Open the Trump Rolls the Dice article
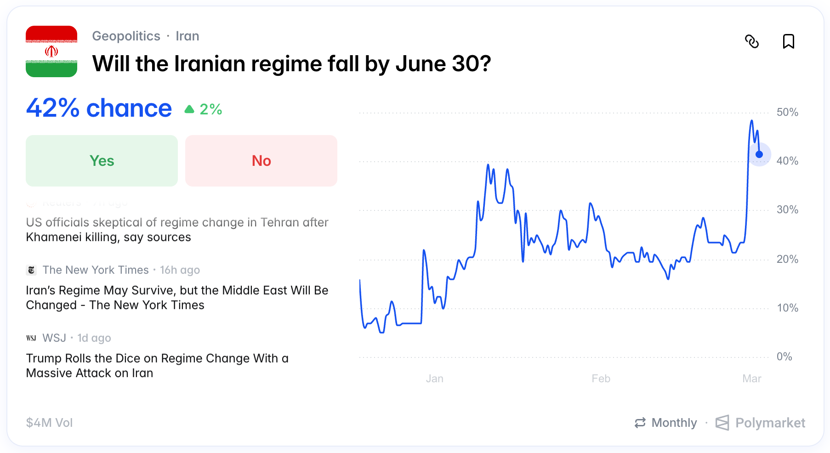The image size is (830, 453). 157,366
